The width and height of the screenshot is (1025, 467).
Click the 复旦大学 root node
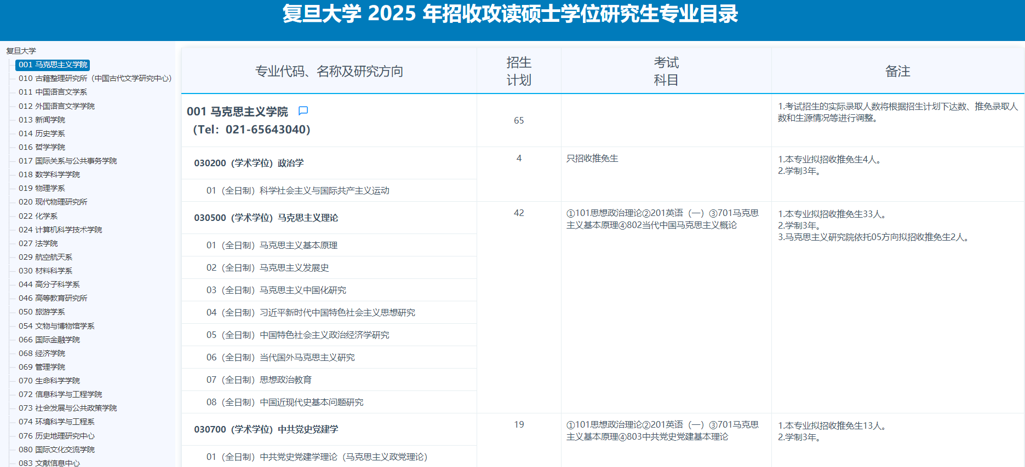click(x=21, y=51)
